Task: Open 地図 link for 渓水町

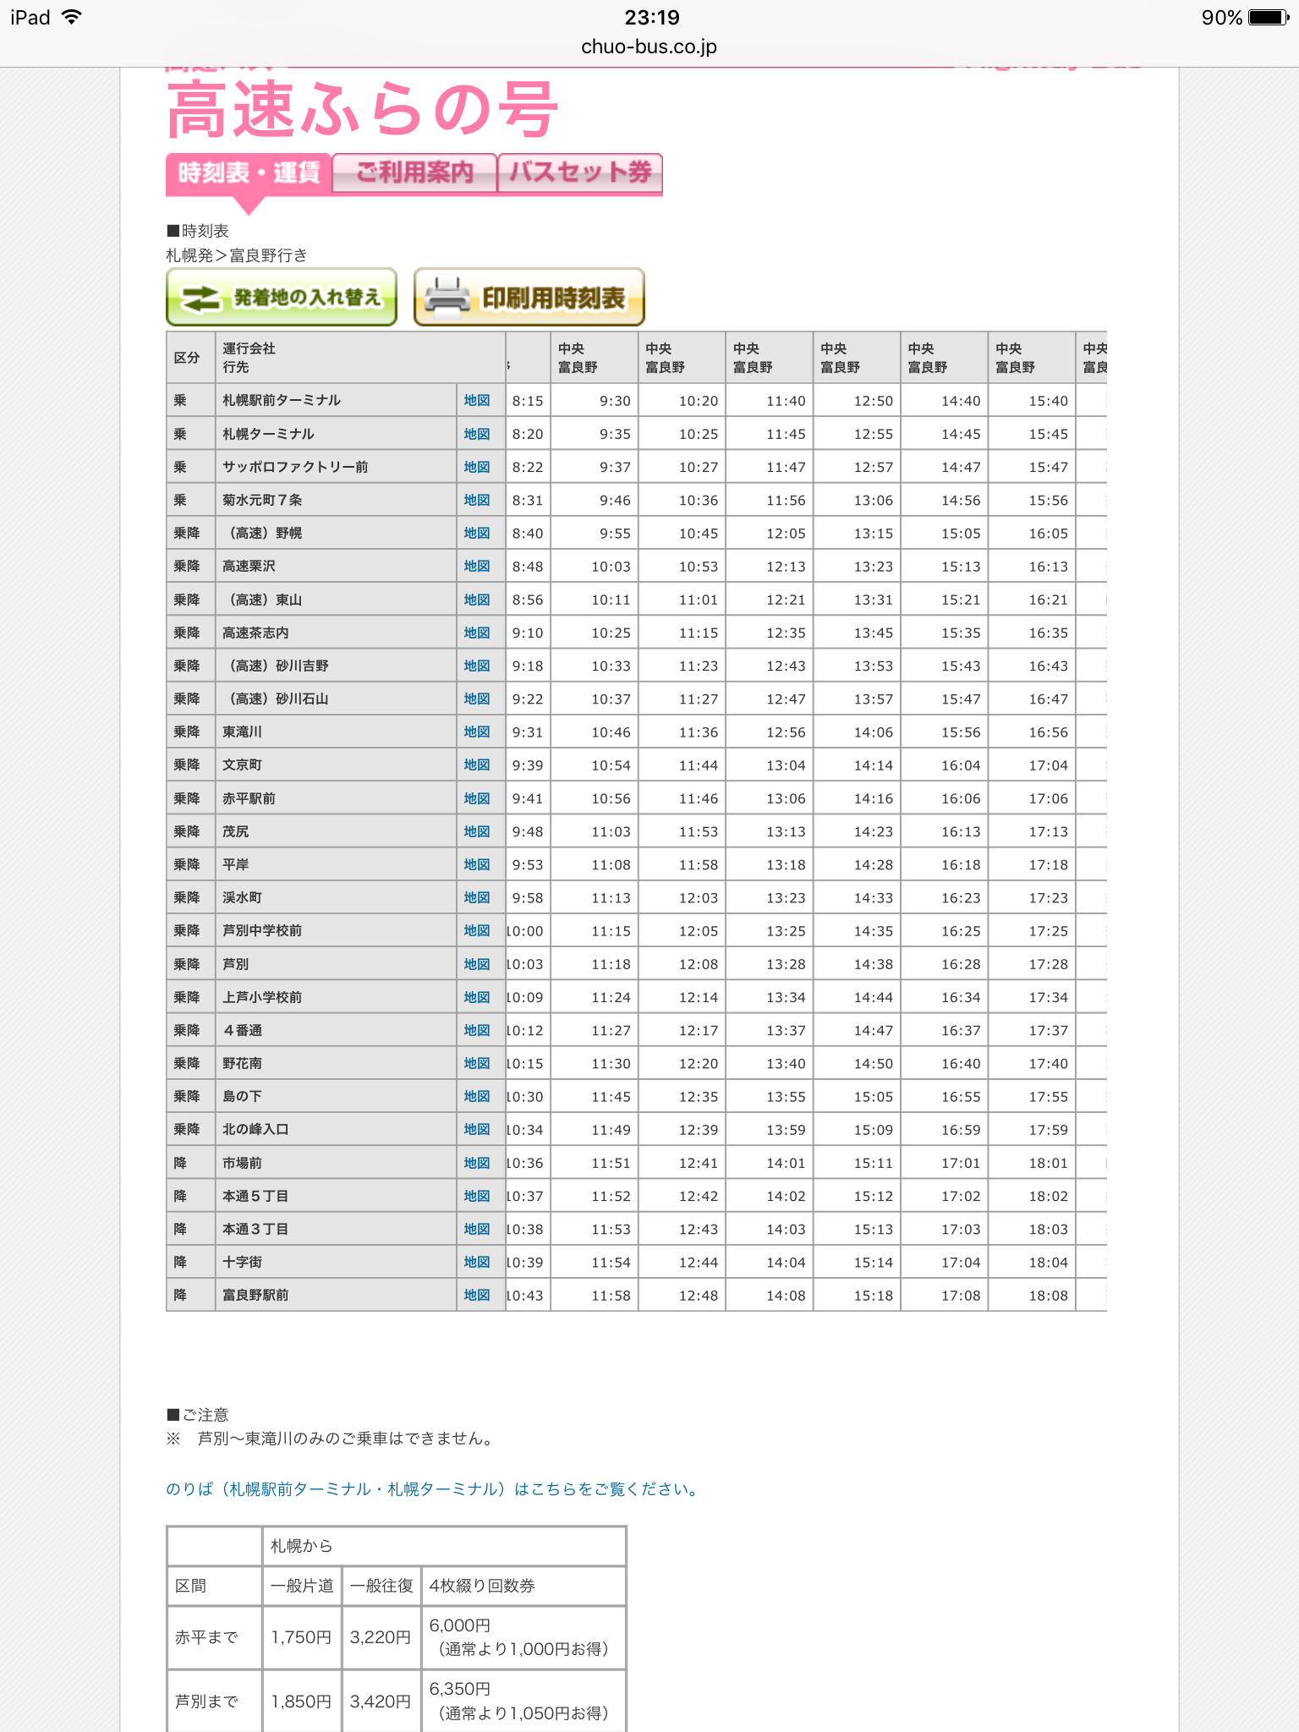Action: [x=477, y=897]
